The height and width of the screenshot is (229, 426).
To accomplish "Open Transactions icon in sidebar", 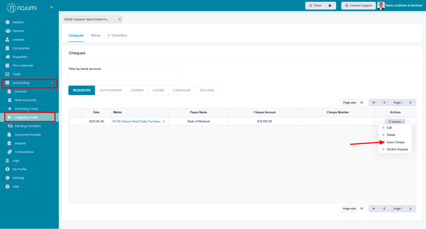I will point(10,152).
